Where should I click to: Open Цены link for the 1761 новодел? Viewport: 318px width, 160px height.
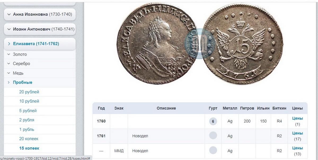(297, 133)
